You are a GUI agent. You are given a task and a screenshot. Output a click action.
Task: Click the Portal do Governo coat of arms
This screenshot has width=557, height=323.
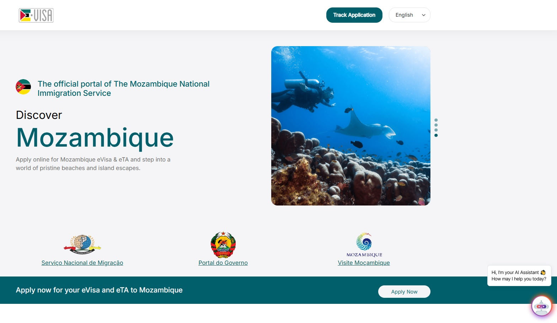click(x=223, y=244)
